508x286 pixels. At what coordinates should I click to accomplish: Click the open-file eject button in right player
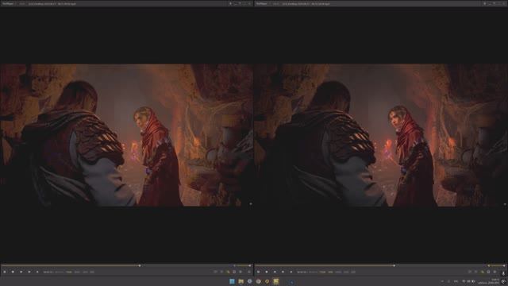point(291,272)
